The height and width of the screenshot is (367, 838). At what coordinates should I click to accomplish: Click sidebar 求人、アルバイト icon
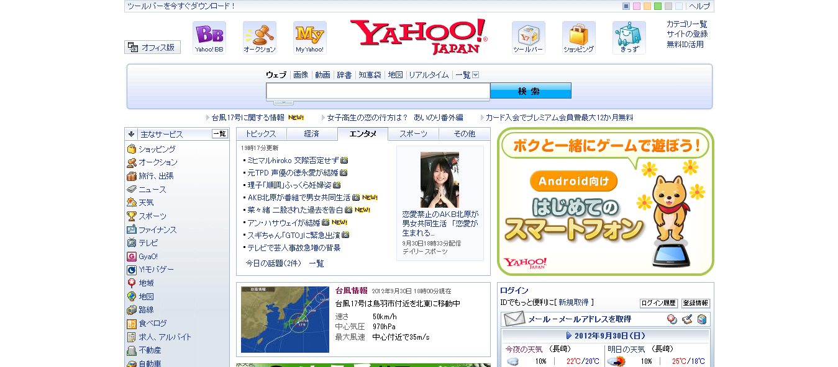coord(132,337)
